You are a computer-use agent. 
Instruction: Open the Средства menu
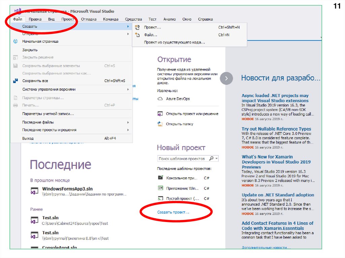click(x=133, y=19)
